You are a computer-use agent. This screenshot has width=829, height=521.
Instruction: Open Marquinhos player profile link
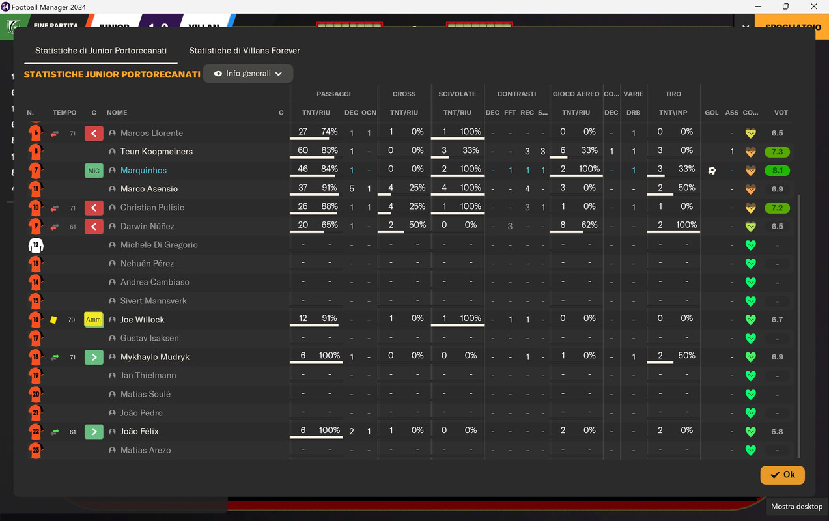point(143,171)
